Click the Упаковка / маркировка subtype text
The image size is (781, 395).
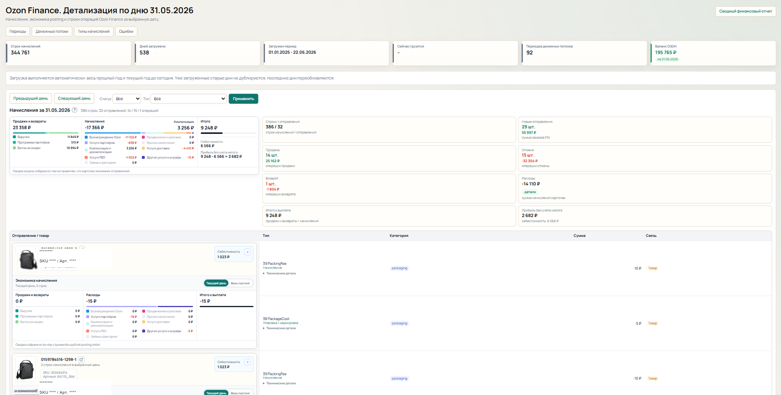tap(280, 323)
